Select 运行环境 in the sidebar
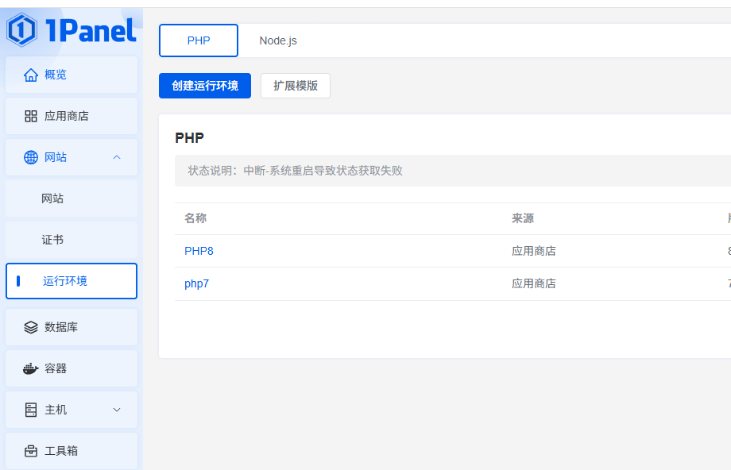The image size is (731, 470). point(65,281)
